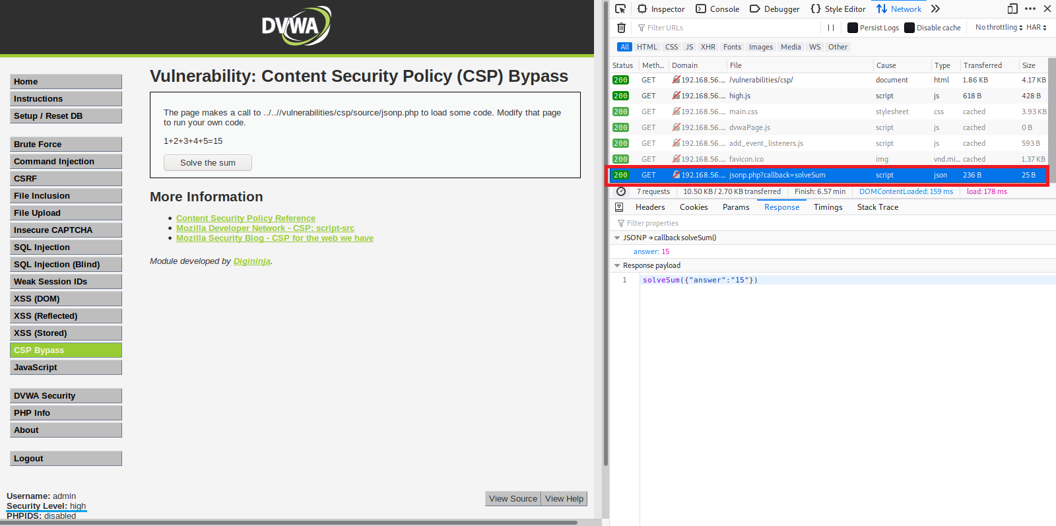Open the HAR export dropdown
The width and height of the screenshot is (1056, 526).
click(x=1036, y=28)
